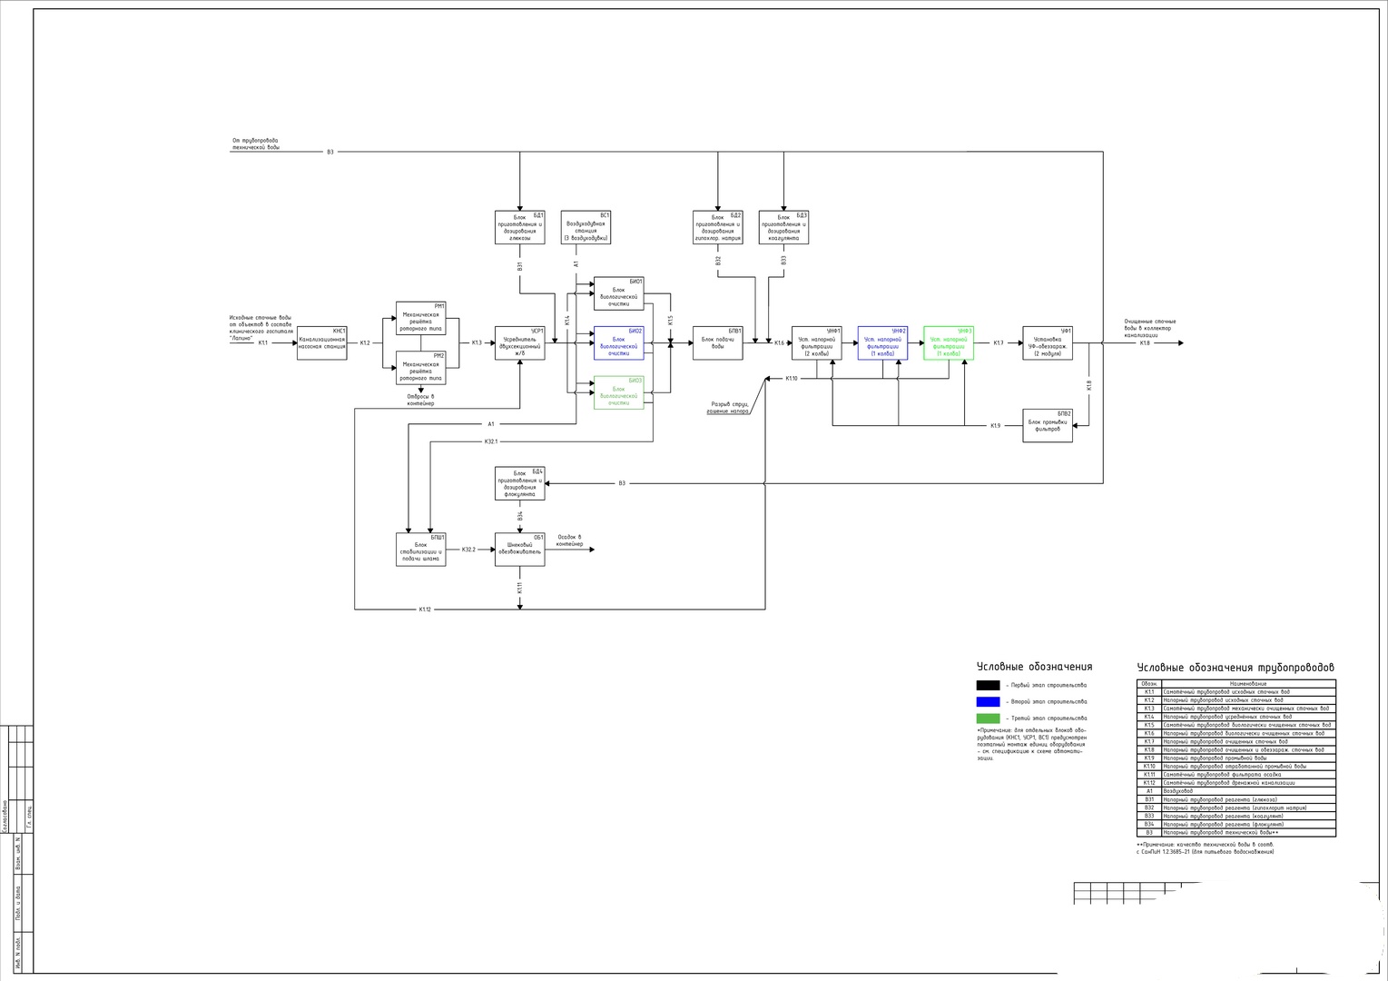The width and height of the screenshot is (1388, 981).
Task: Click the БД1 glucose dosing block
Action: [519, 227]
